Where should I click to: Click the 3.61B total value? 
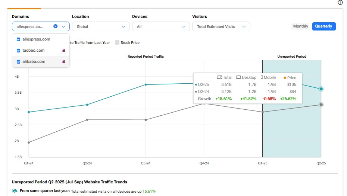226,84
